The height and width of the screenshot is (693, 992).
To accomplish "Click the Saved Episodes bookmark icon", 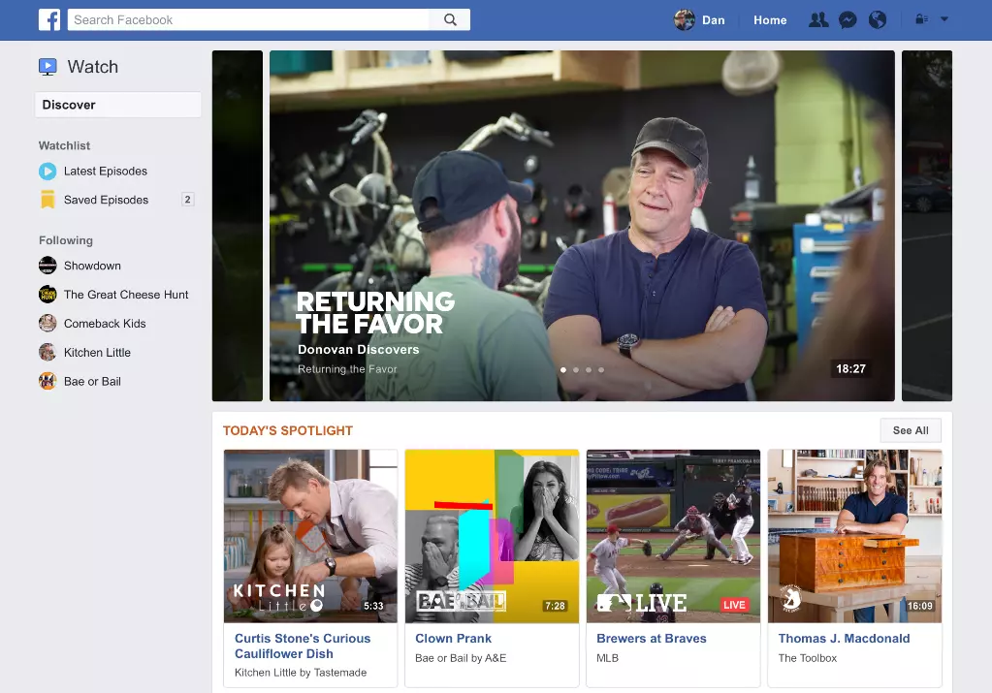I will click(48, 199).
